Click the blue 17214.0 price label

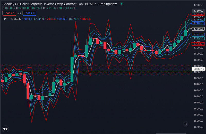(198, 35)
